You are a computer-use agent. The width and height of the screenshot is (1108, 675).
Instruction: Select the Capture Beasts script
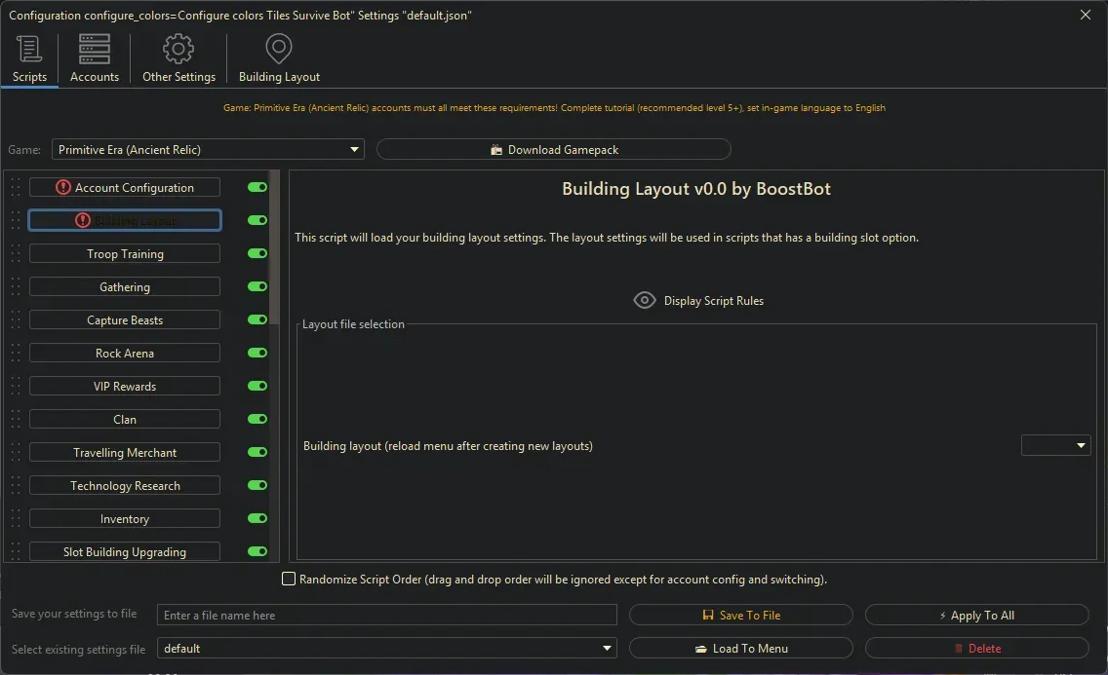pyautogui.click(x=125, y=319)
